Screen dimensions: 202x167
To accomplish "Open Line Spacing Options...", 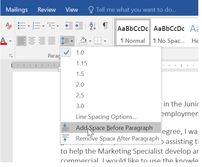I will coord(106,117).
